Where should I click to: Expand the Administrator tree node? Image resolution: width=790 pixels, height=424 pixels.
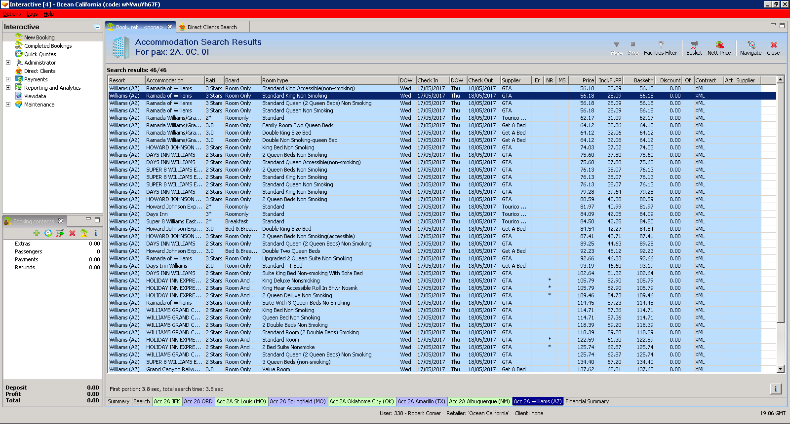point(8,63)
